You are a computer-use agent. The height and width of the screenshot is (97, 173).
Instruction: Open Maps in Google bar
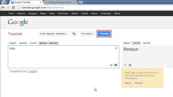click(43, 13)
